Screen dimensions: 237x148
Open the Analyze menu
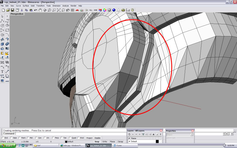[x=65, y=6]
